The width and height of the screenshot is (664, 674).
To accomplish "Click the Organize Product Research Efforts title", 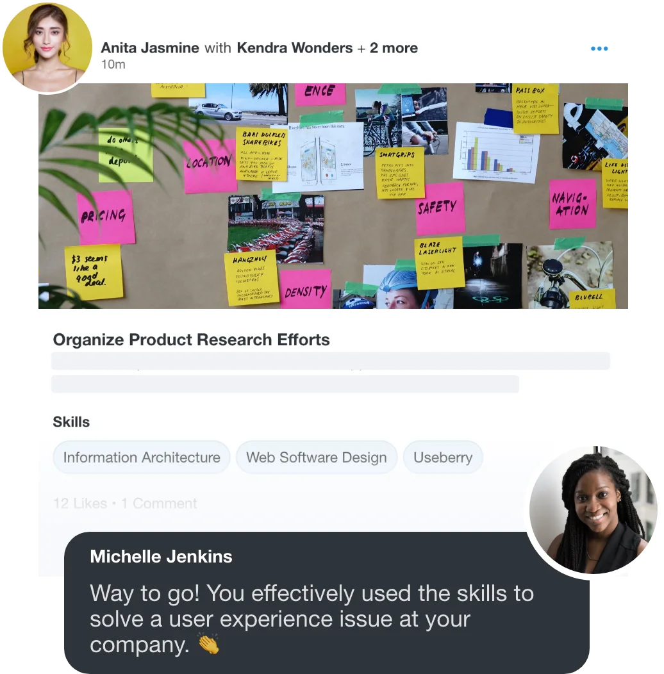I will tap(192, 340).
